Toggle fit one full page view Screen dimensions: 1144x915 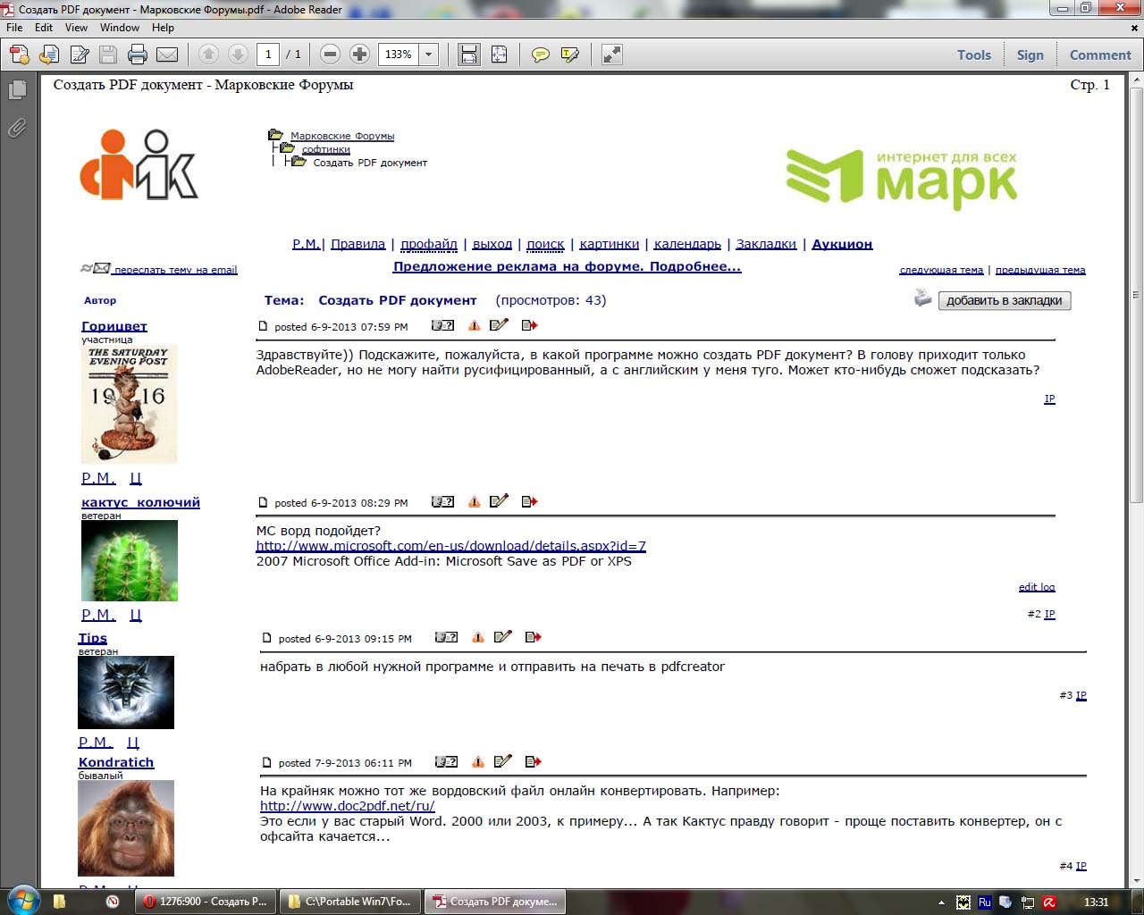pos(499,55)
